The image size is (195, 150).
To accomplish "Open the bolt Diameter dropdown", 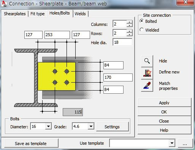I will click(48, 126).
